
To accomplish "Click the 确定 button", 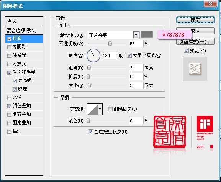I will click(195, 20).
